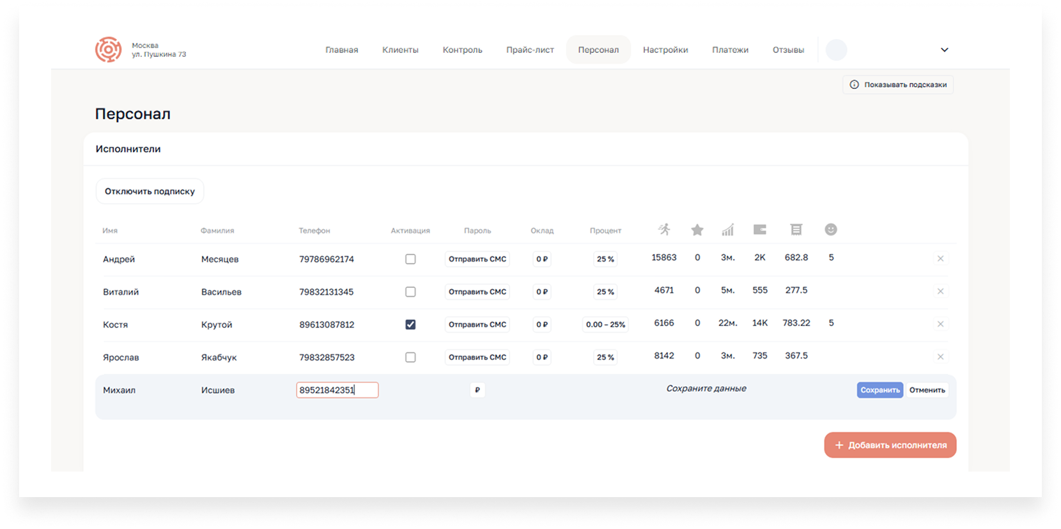
Task: Edit 25 % percent for Ярослав
Action: [x=605, y=357]
